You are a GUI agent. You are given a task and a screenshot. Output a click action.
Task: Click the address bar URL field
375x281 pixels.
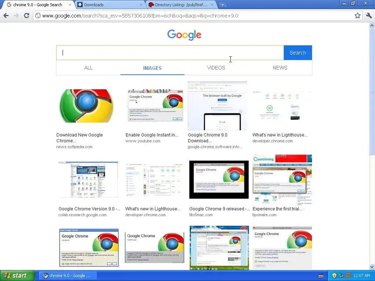[x=196, y=16]
